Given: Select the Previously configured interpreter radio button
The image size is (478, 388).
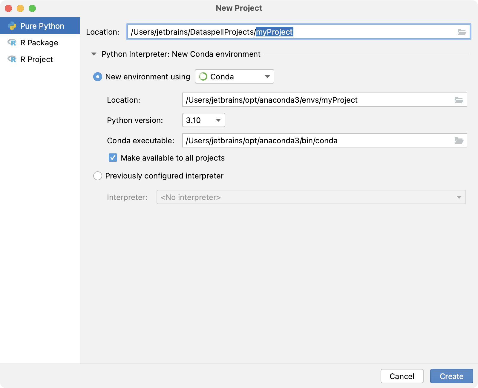Looking at the screenshot, I should [98, 176].
